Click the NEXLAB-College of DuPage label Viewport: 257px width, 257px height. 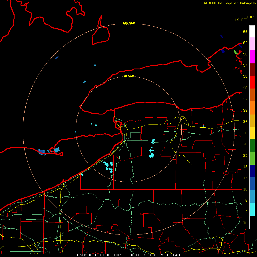pos(228,3)
